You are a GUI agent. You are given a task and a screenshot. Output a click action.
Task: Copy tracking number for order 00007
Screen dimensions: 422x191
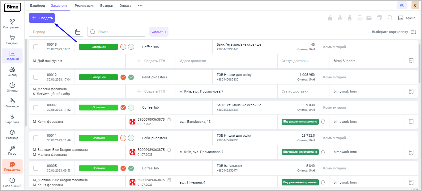(169, 119)
